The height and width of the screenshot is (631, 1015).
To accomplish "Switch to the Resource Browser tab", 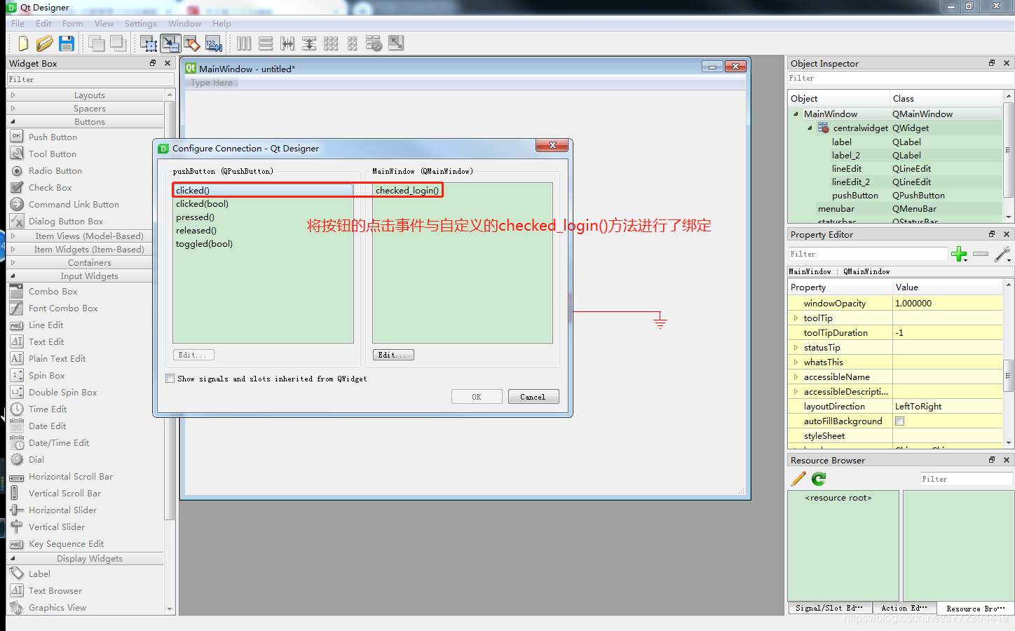I will (x=976, y=609).
